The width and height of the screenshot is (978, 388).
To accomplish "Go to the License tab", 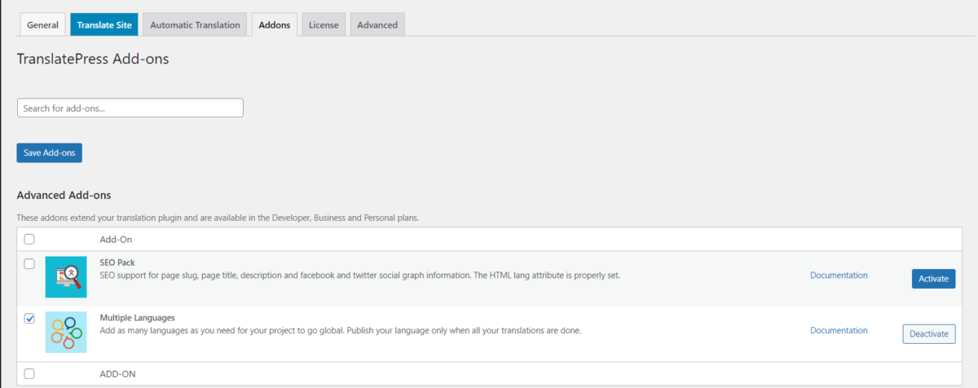I will [x=323, y=24].
